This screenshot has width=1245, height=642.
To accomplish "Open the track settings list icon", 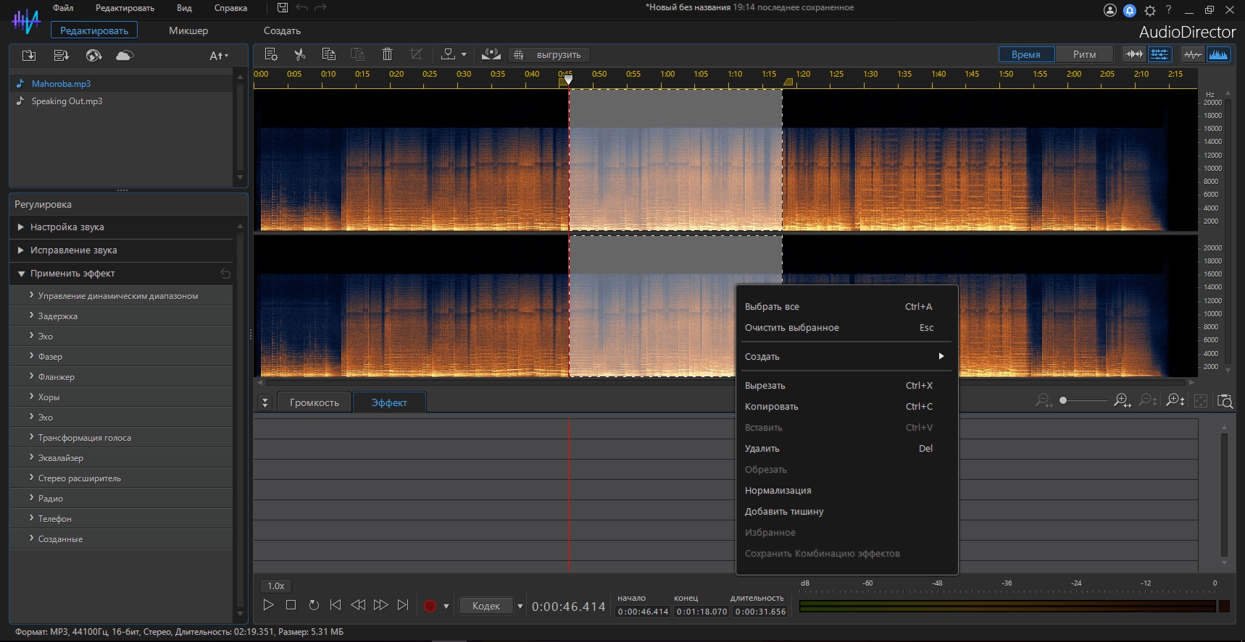I will point(271,54).
